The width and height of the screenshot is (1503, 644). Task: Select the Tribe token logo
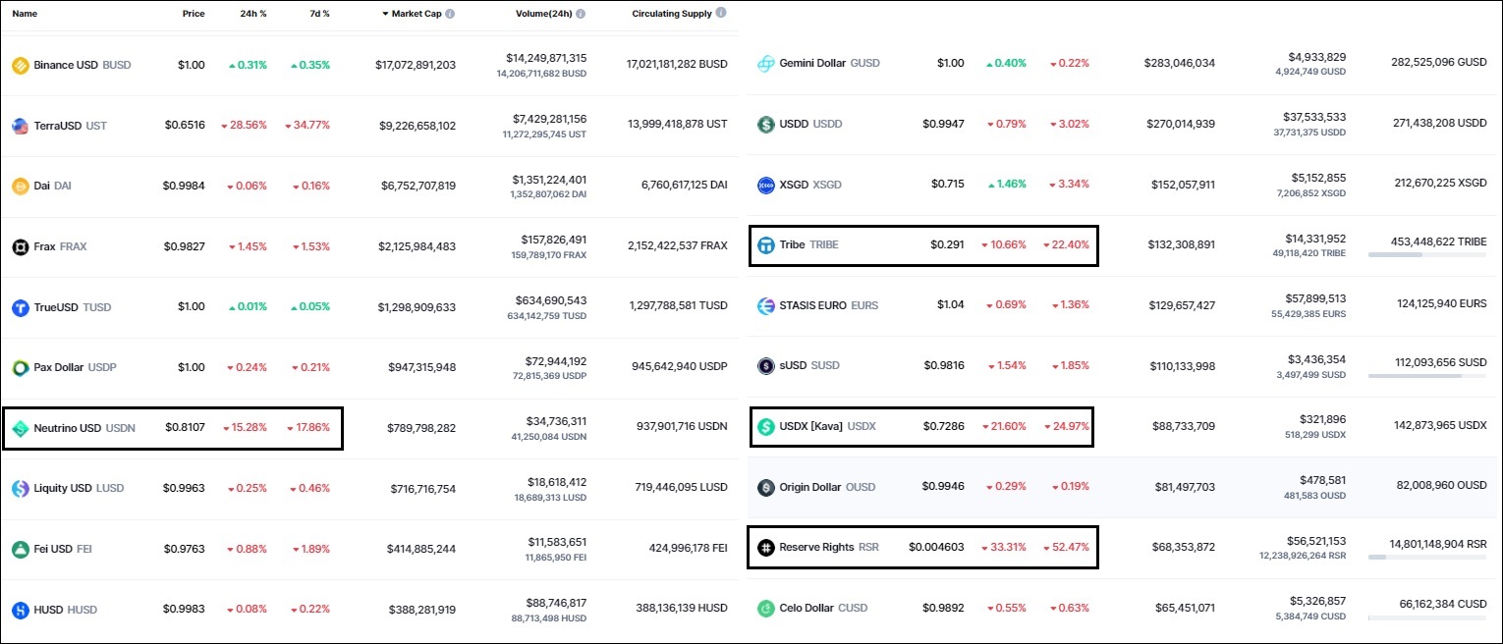point(766,245)
